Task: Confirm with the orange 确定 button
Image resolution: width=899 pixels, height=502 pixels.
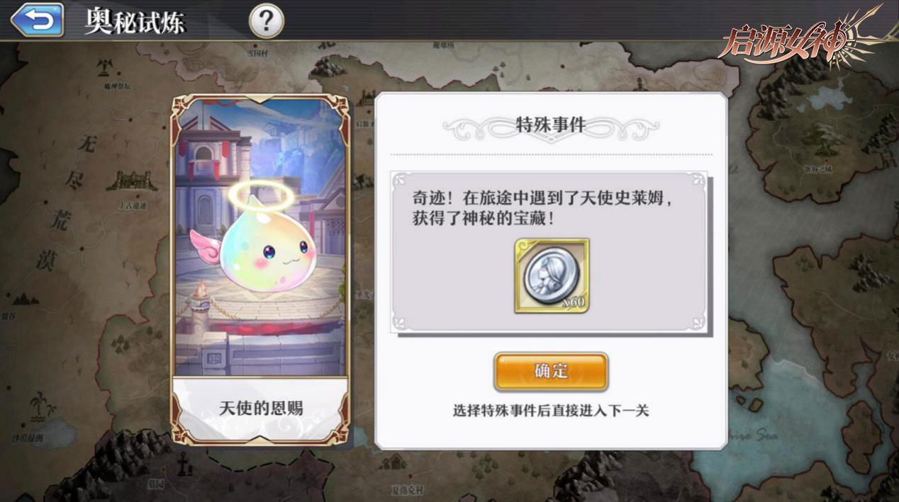Action: [551, 372]
